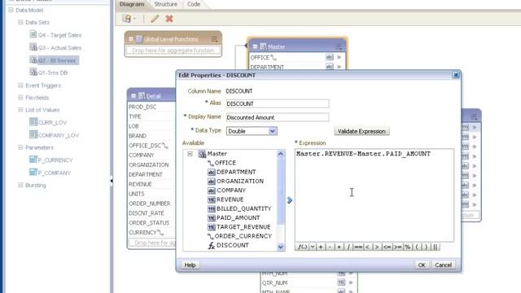Viewport: 521px width, 293px height.
Task: Click the Alias input field
Action: coord(278,103)
